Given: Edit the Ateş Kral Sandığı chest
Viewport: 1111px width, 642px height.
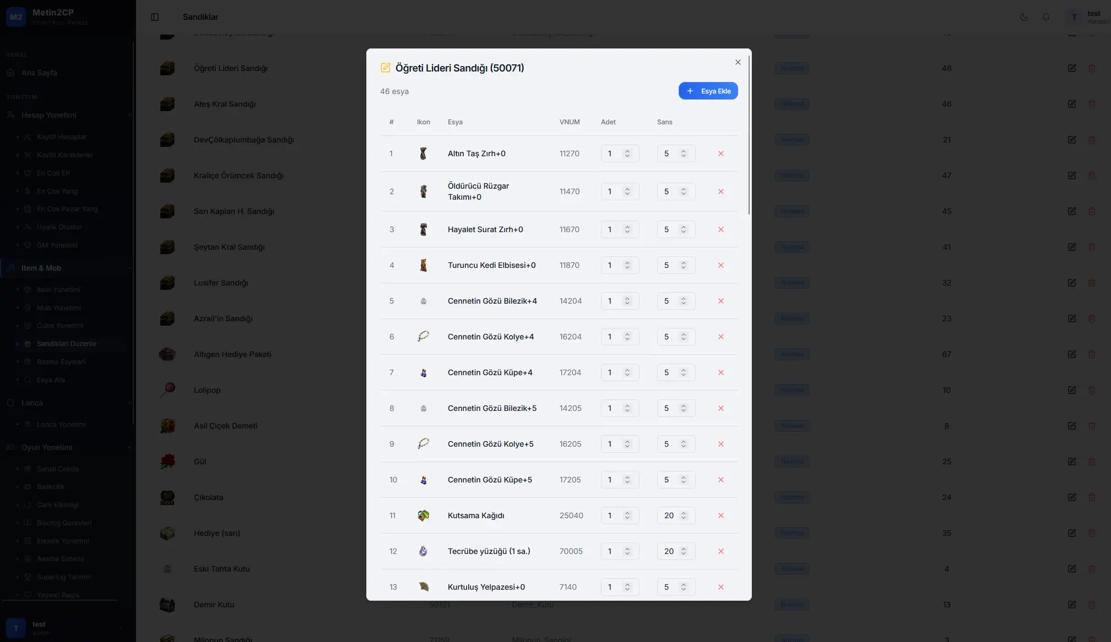Looking at the screenshot, I should (x=1071, y=104).
